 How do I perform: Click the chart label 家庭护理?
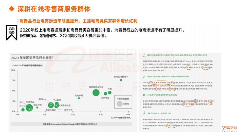pyautogui.click(x=38, y=105)
